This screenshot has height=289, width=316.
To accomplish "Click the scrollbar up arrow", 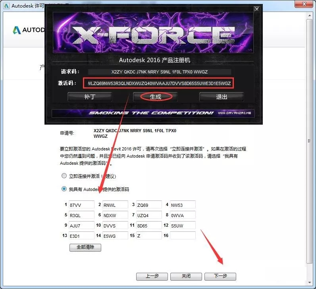I will pyautogui.click(x=310, y=15).
